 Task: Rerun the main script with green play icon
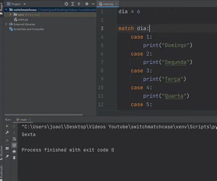(7, 126)
